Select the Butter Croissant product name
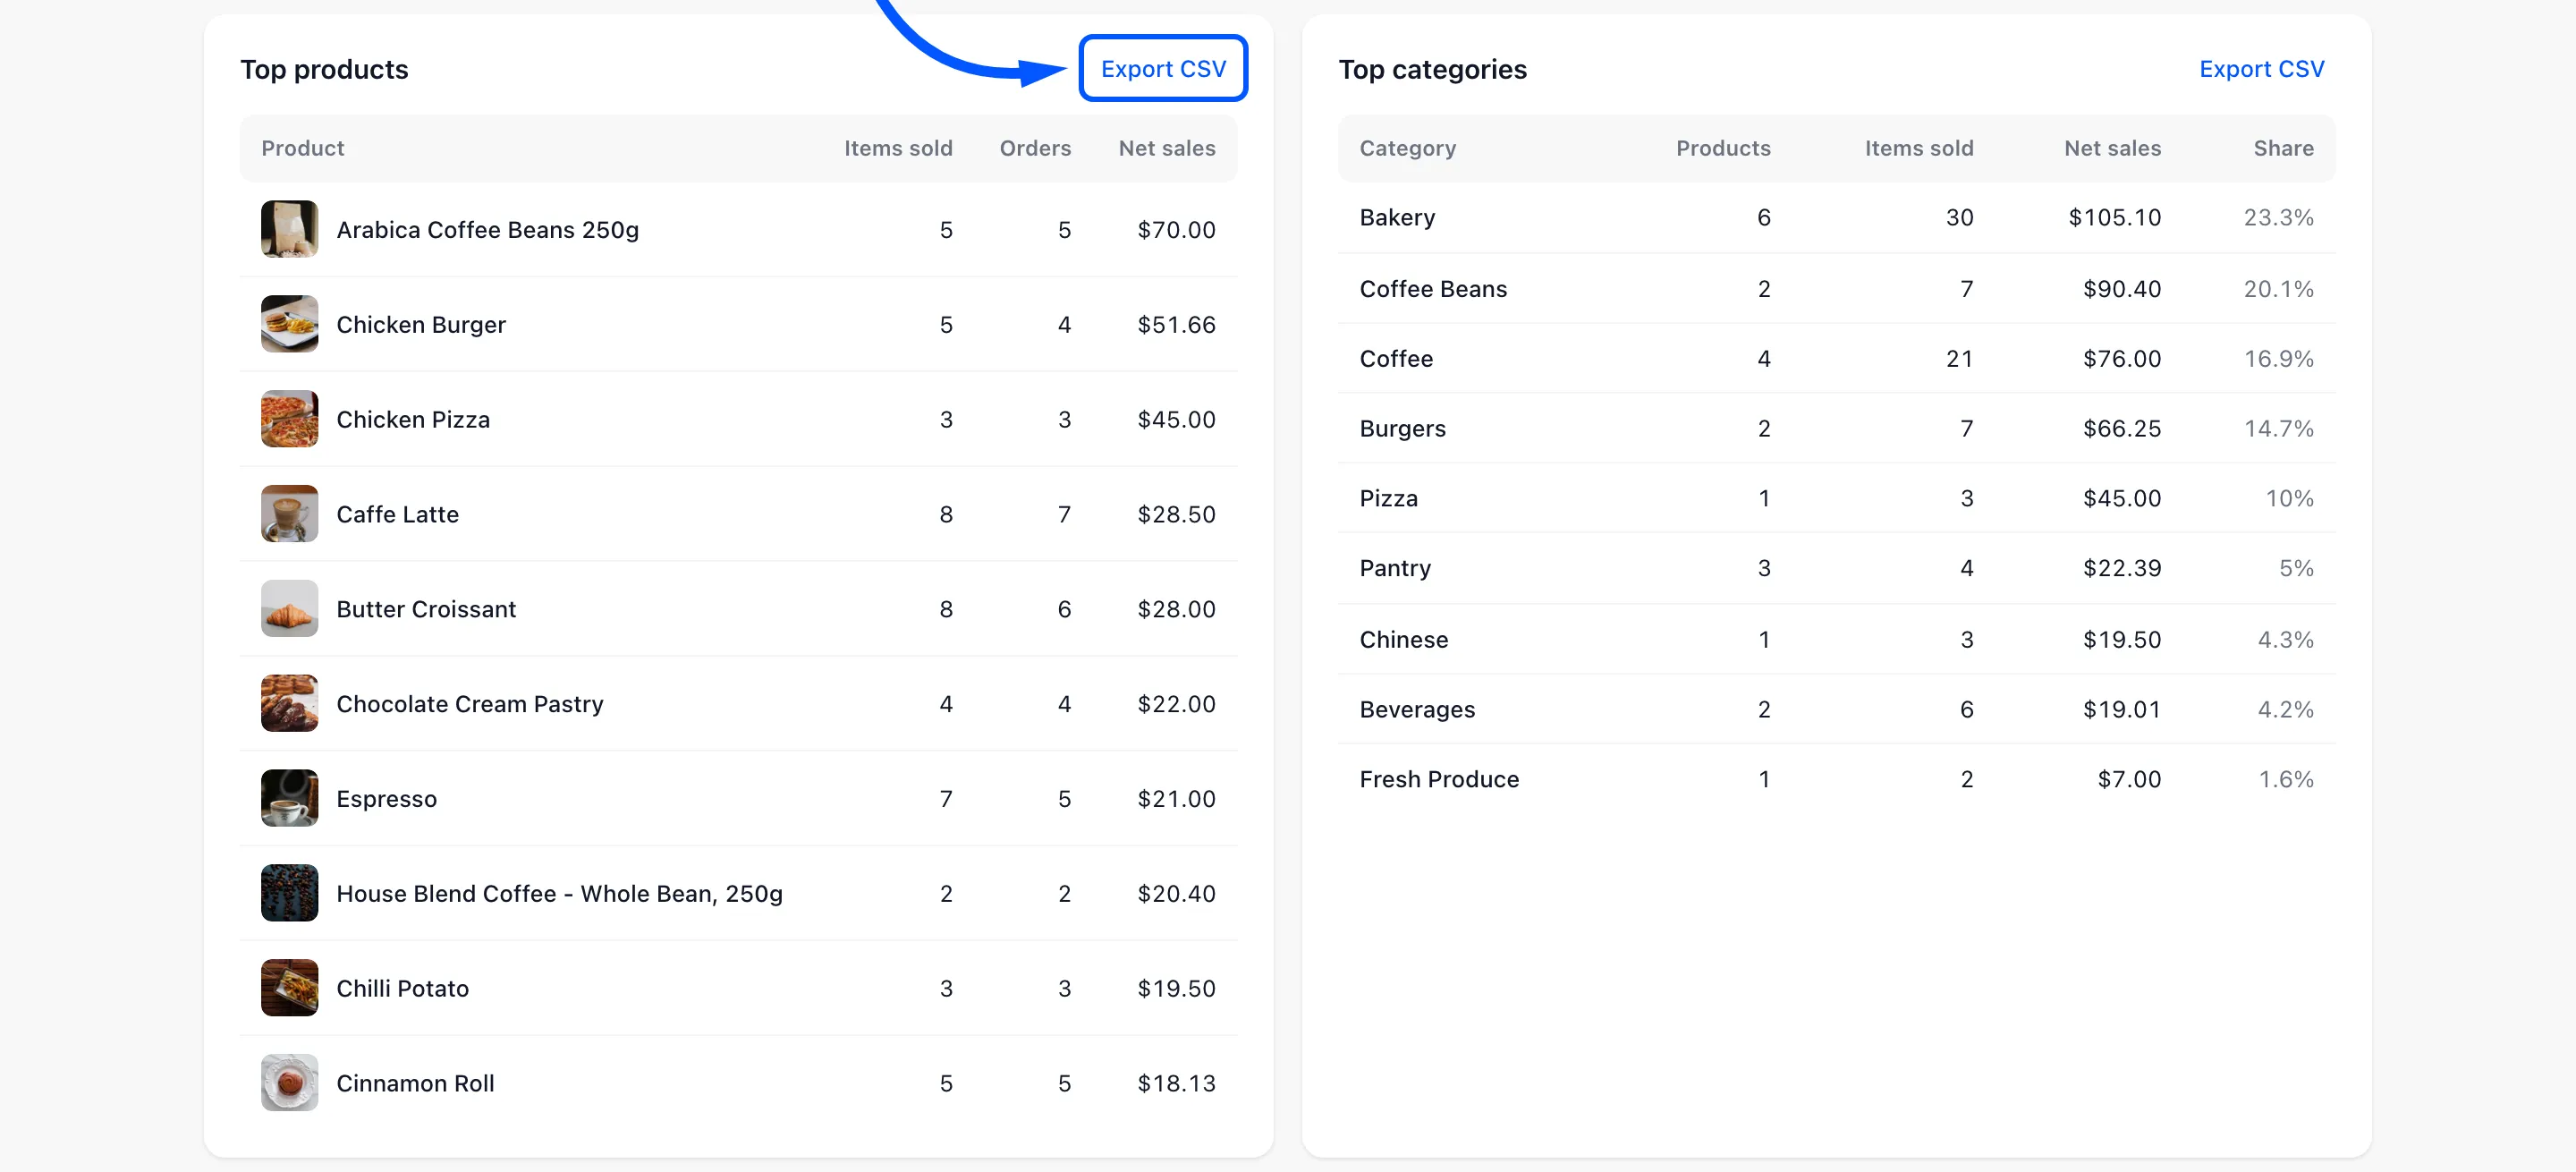The width and height of the screenshot is (2576, 1172). click(x=426, y=609)
